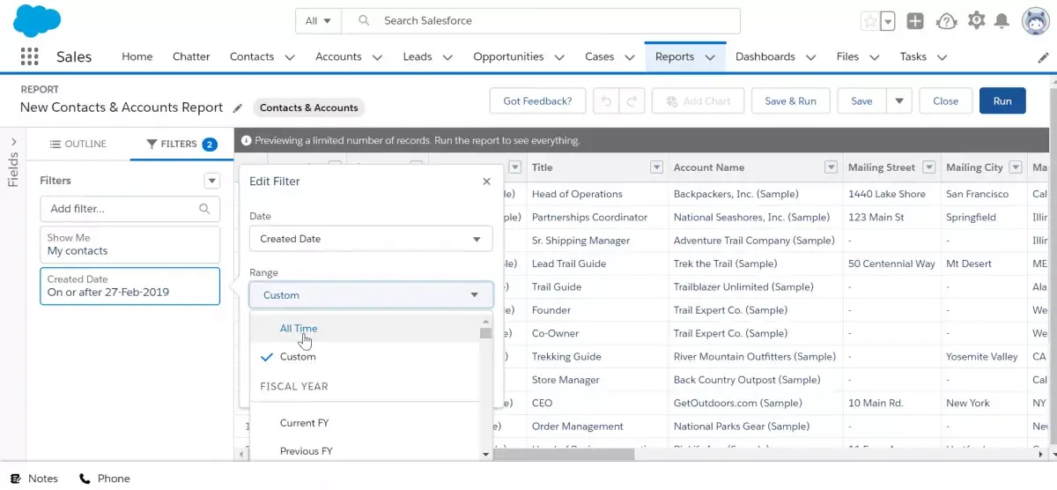Switch to the Outline tab

[x=78, y=144]
